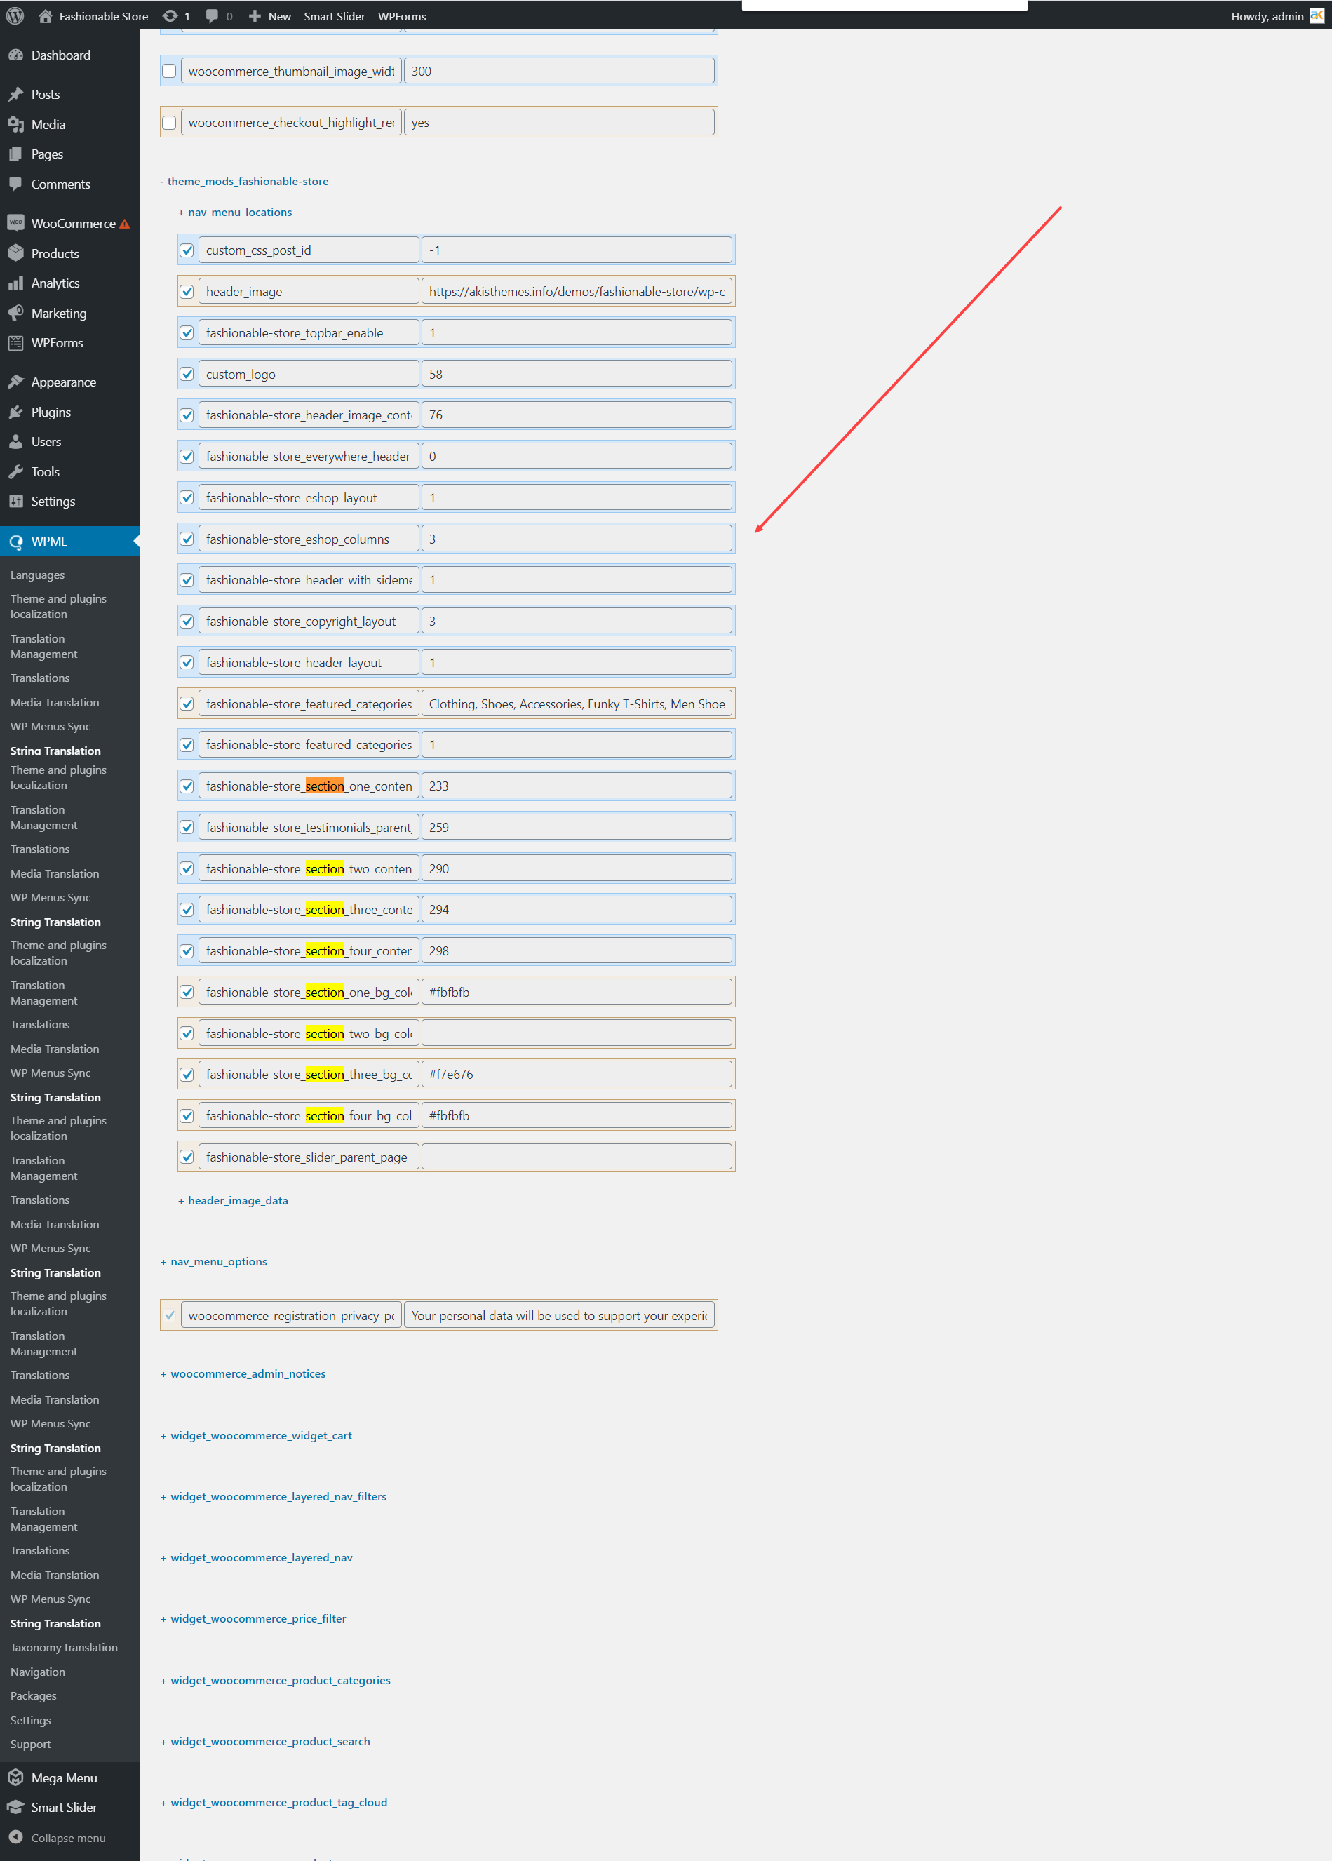The height and width of the screenshot is (1861, 1332).
Task: Click the home icon beside Fashionable Store
Action: (x=45, y=15)
